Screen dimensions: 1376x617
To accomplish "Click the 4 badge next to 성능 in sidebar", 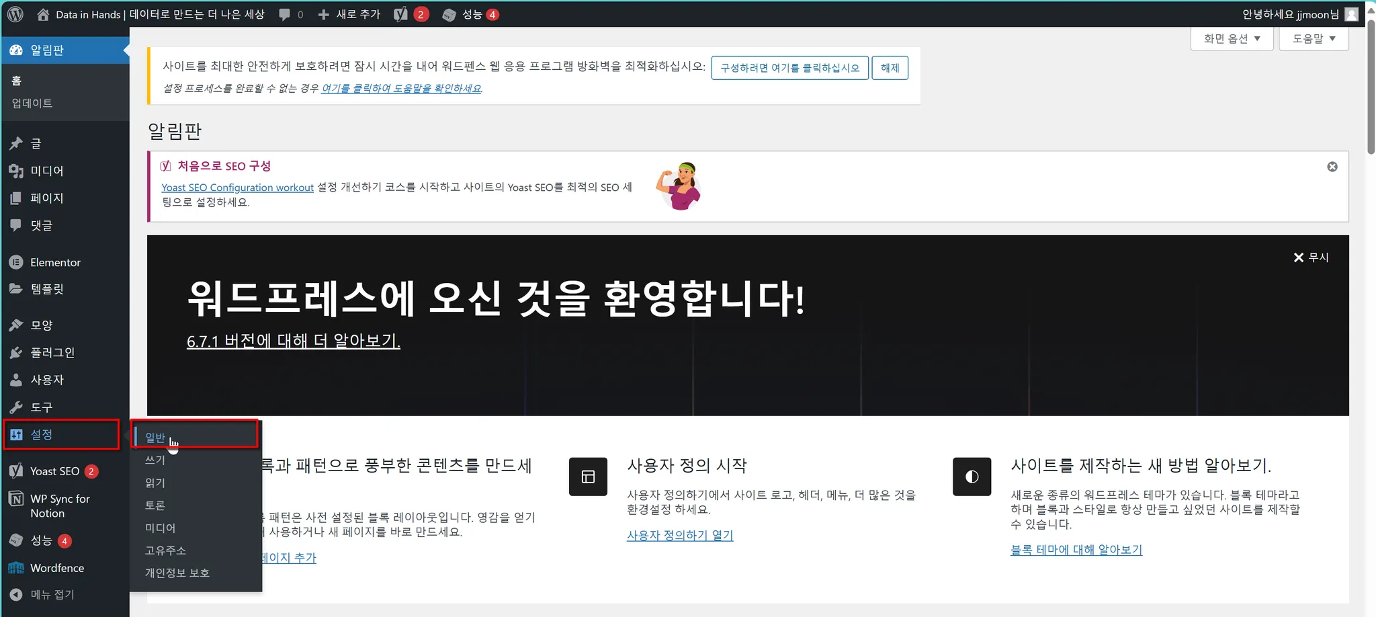I will (64, 541).
